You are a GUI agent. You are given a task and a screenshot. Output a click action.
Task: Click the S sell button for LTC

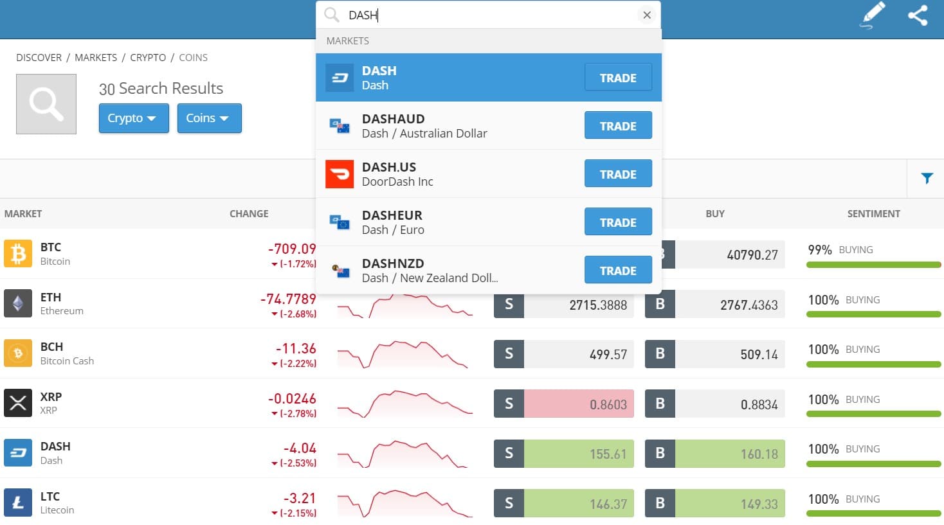pyautogui.click(x=509, y=503)
